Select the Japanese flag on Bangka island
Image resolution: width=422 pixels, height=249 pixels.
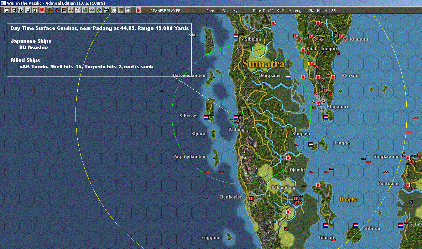point(318,185)
